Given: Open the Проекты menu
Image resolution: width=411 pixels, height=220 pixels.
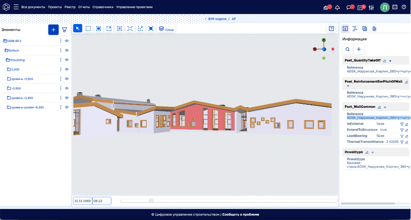Looking at the screenshot, I should [x=55, y=7].
